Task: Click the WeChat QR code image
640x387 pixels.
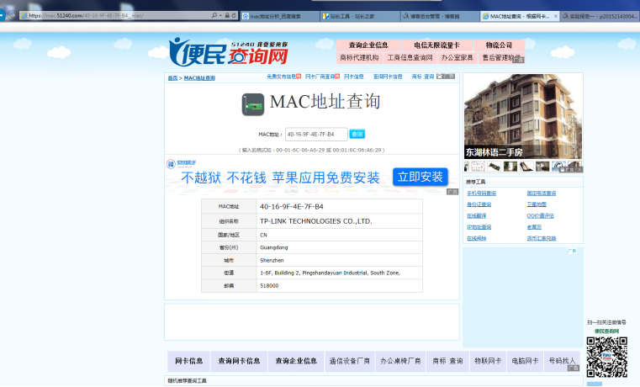Action: [606, 358]
